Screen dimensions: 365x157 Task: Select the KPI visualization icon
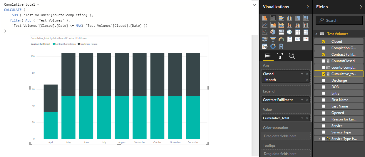(x=306, y=39)
